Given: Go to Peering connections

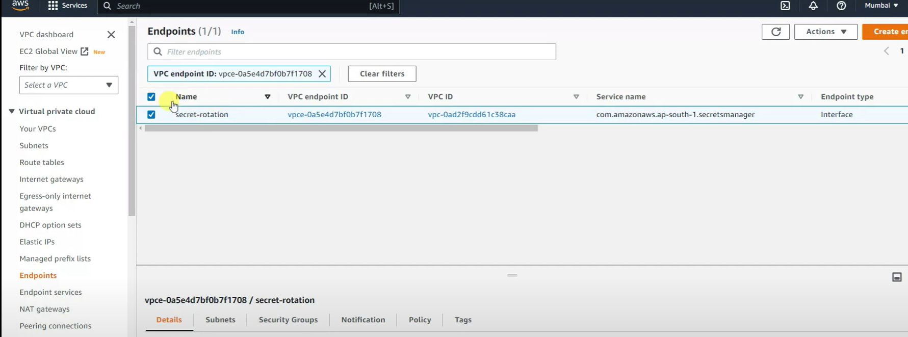Looking at the screenshot, I should pos(56,326).
